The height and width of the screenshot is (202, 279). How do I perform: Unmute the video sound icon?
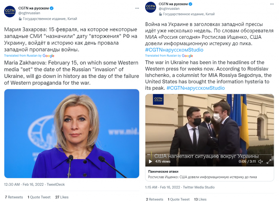(x=261, y=162)
